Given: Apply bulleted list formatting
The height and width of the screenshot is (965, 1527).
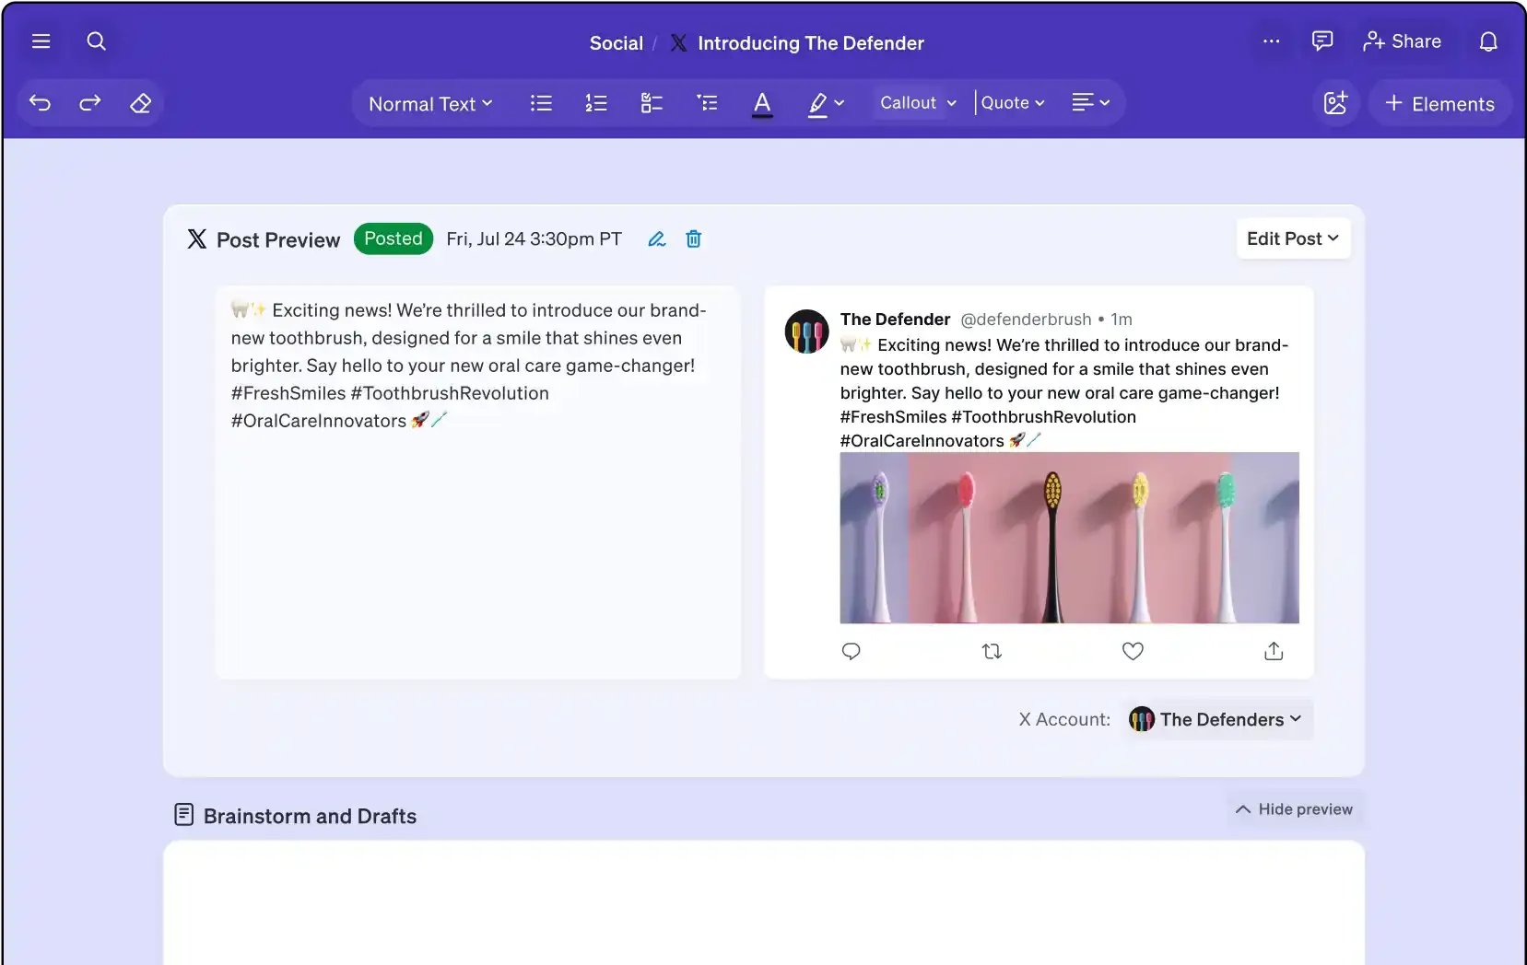Looking at the screenshot, I should [x=541, y=103].
